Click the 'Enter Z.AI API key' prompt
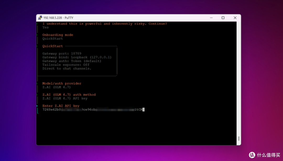This screenshot has height=161, width=283. pos(61,106)
